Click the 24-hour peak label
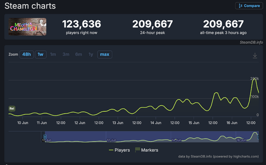The width and height of the screenshot is (266, 165). [153, 33]
